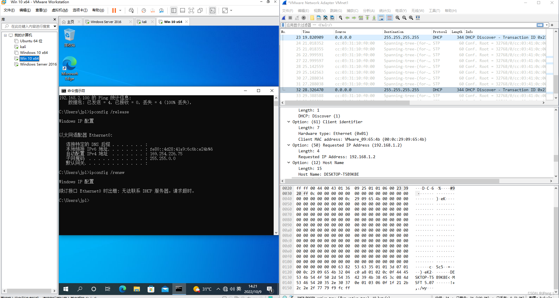Screen dimensions: 559x298
Task: Revert VM to previous snapshot
Action: pos(153,10)
